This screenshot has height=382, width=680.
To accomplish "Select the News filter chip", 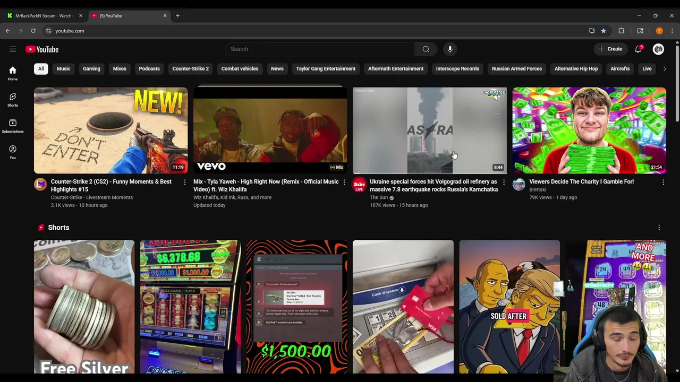I will click(x=277, y=68).
